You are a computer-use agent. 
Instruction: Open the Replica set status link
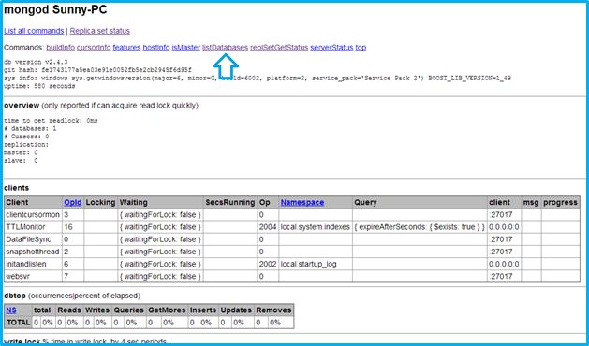point(100,31)
